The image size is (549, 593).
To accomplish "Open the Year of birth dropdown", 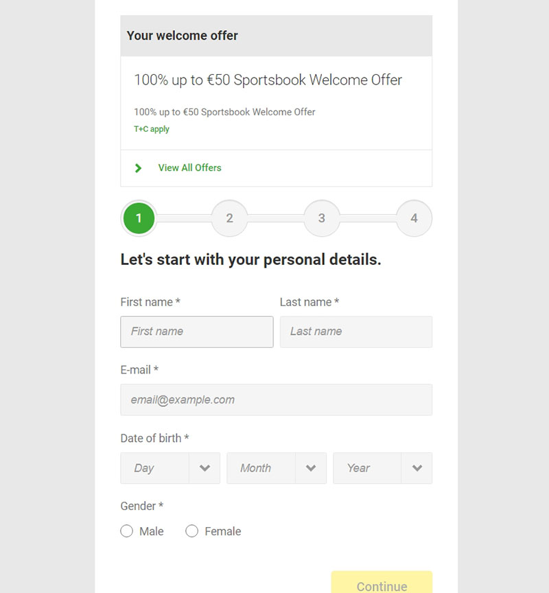I will (383, 468).
